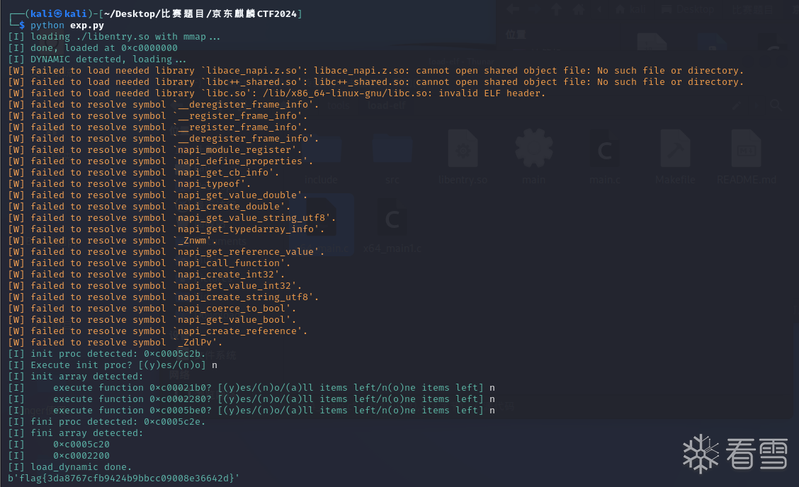Screen dimensions: 799x487
Task: Click the napi_get_value_double warning line
Action: [x=158, y=195]
